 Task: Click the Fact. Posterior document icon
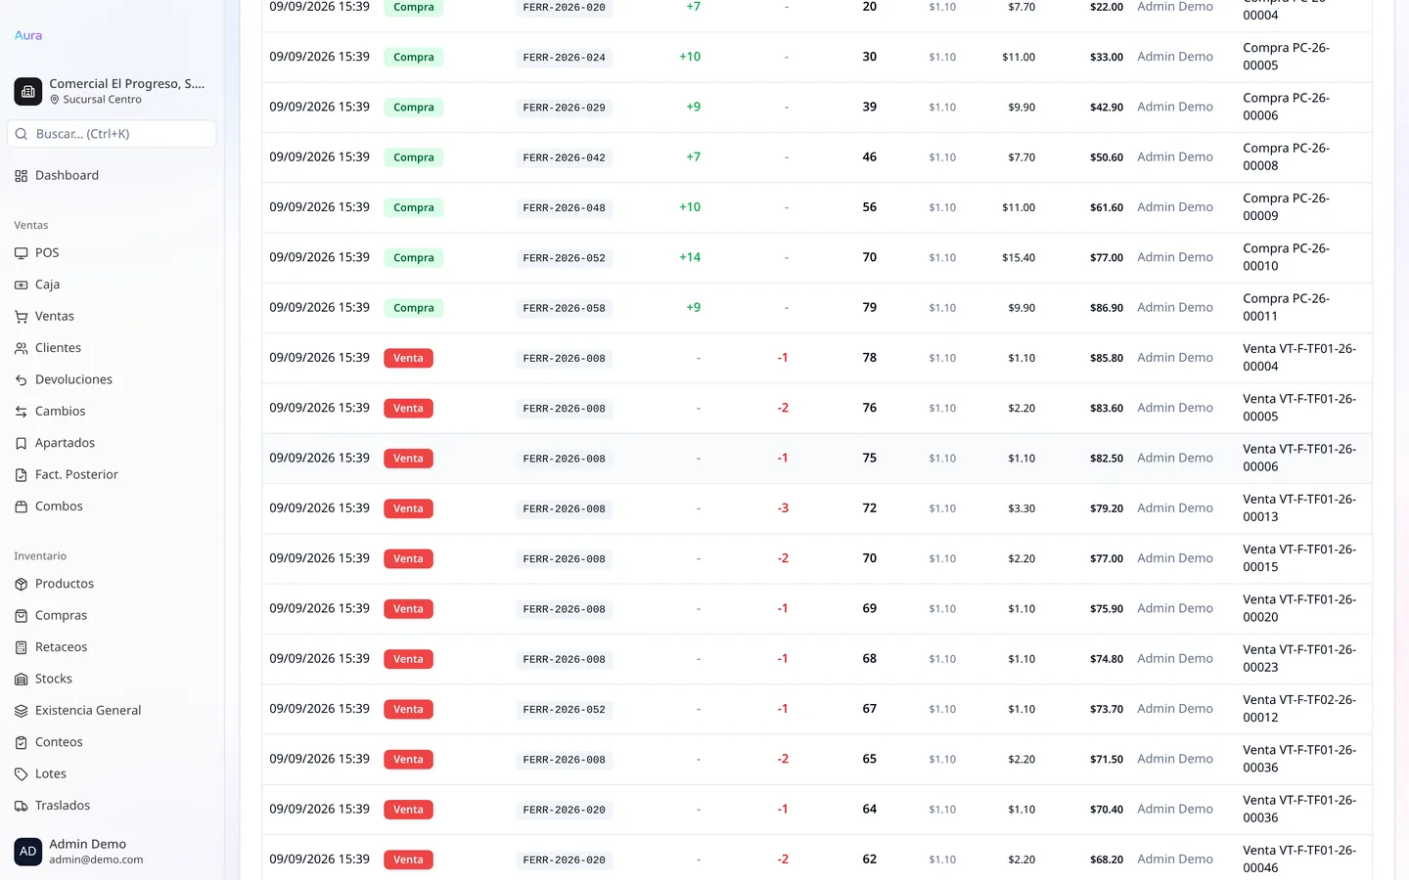pos(22,475)
